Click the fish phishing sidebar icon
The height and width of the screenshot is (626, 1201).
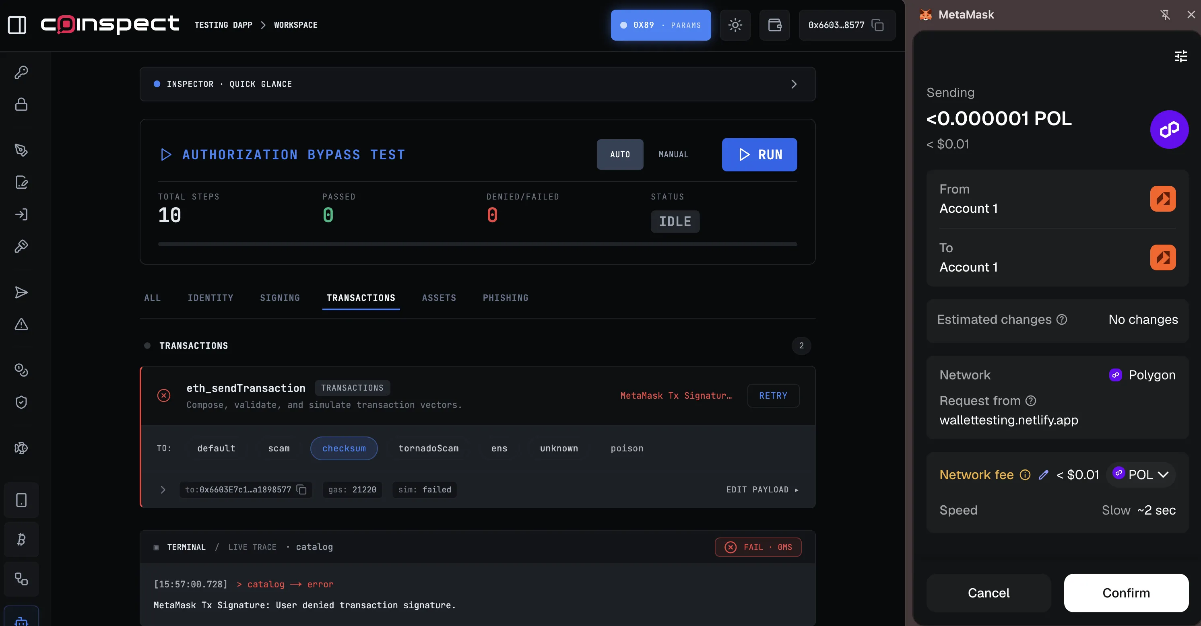coord(21,449)
